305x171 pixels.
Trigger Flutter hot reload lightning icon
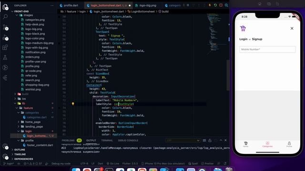coord(210,5)
